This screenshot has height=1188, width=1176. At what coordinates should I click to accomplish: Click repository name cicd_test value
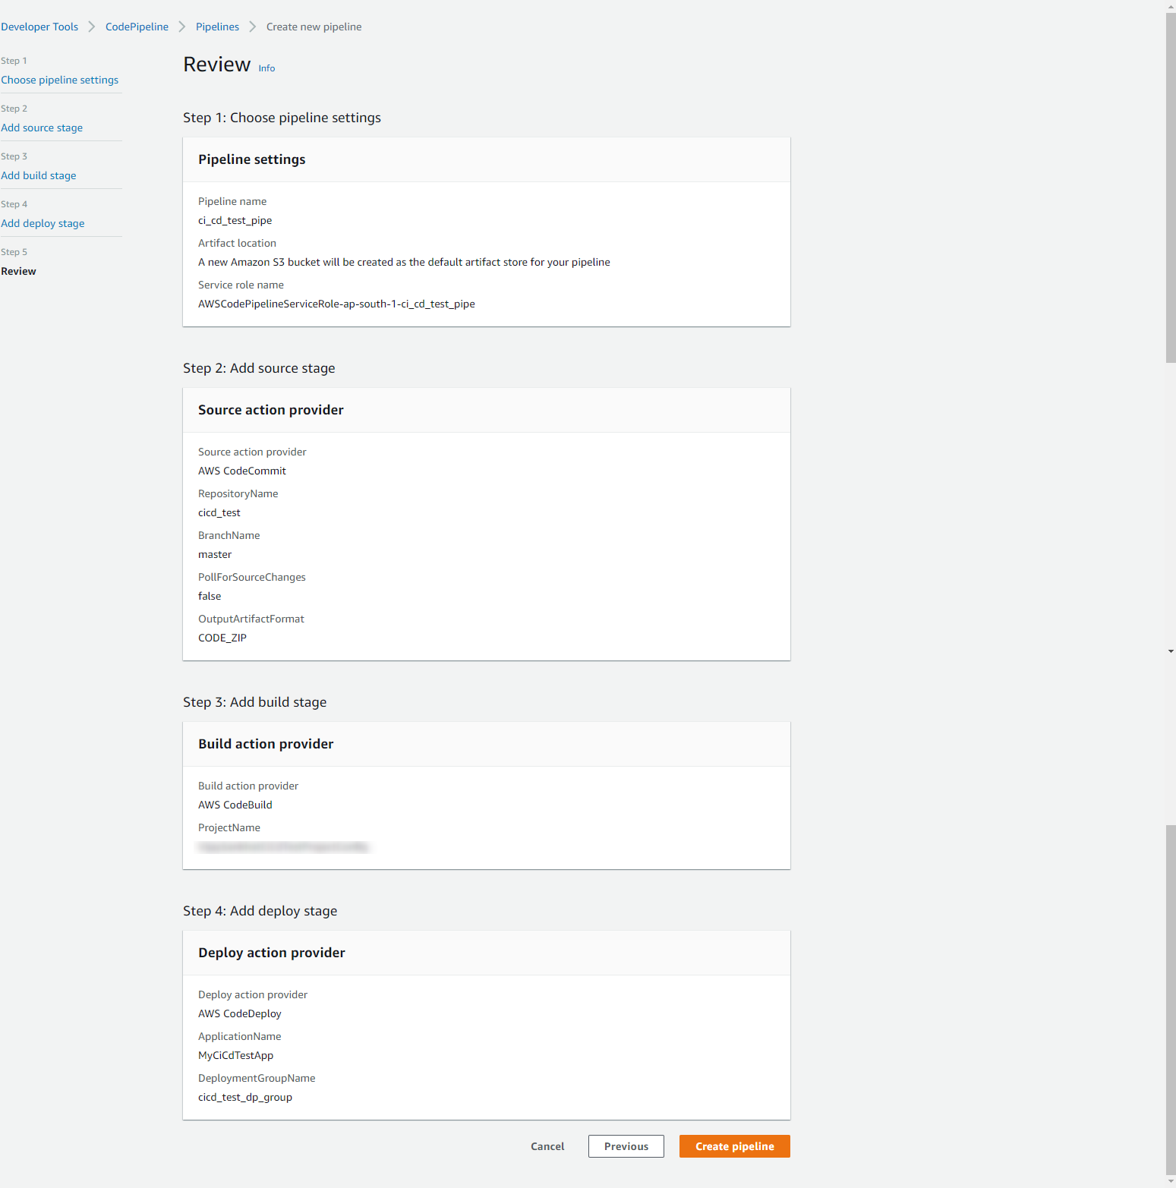click(x=219, y=512)
